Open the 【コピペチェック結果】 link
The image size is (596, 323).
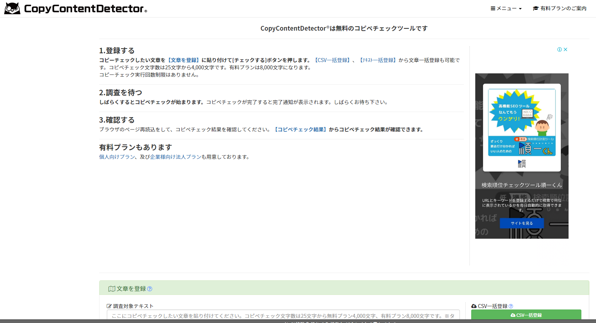tap(300, 130)
